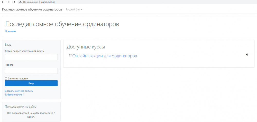Reload the page with the refresh icon
Image resolution: width=257 pixels, height=122 pixels.
(14, 2)
